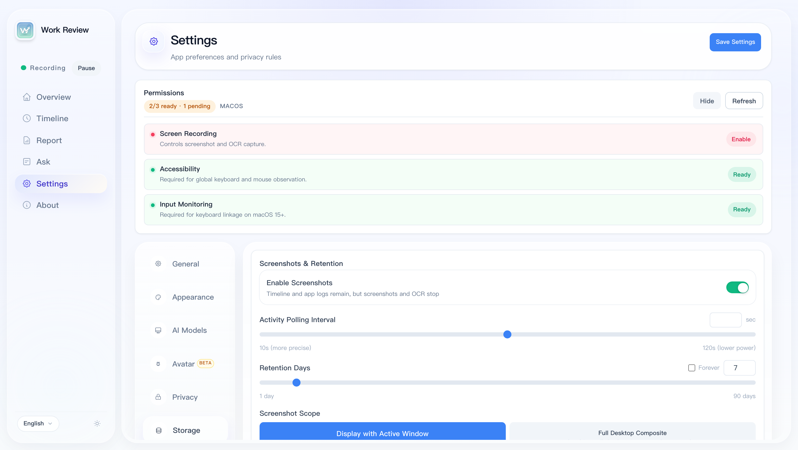Screen dimensions: 798x450
Task: Navigate to the Report page
Action: pyautogui.click(x=61, y=140)
